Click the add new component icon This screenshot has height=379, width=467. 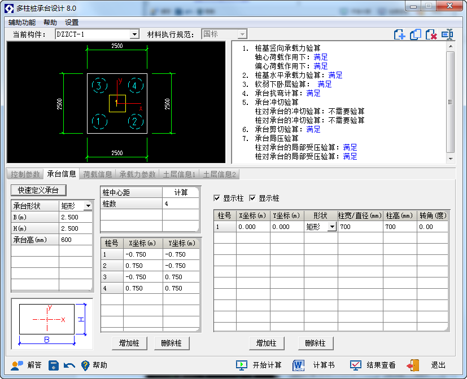point(399,34)
